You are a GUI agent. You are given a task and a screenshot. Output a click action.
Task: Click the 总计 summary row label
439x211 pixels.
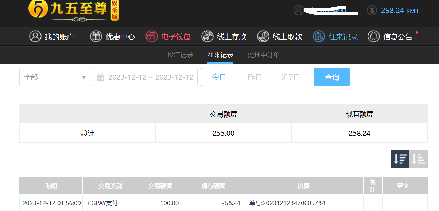coord(88,133)
